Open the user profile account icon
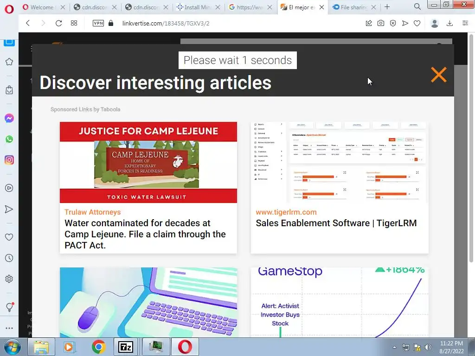 [435, 23]
